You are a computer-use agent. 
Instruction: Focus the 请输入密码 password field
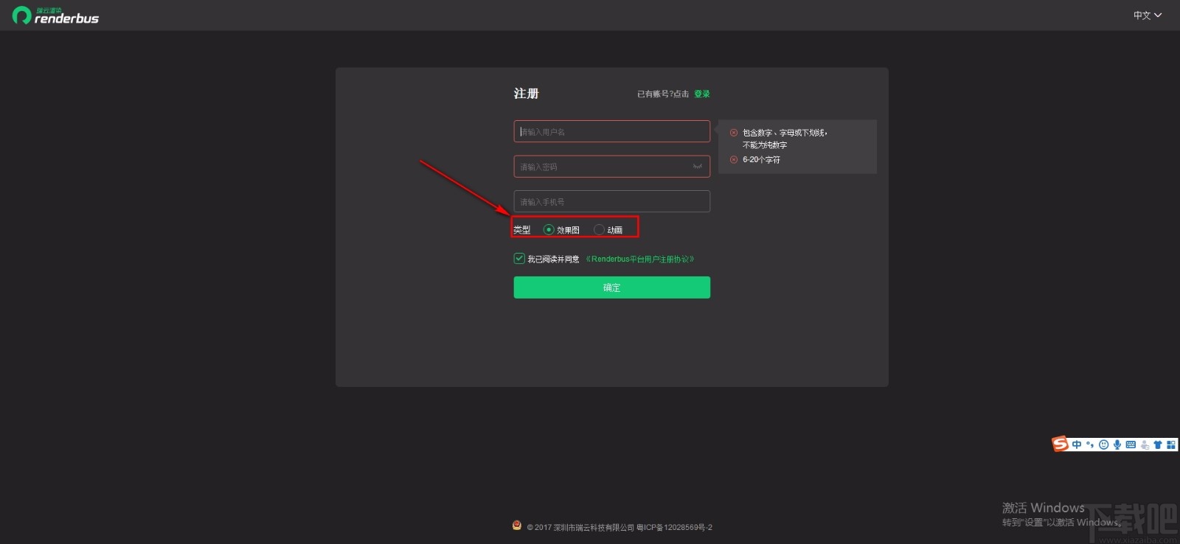pyautogui.click(x=612, y=167)
